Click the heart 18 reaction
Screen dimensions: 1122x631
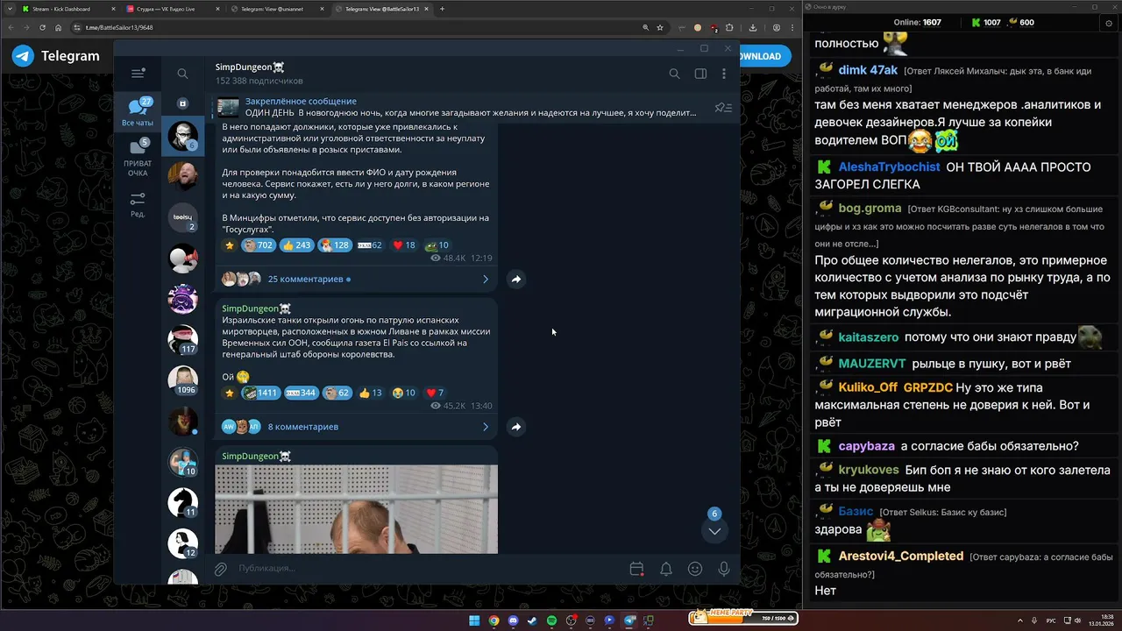404,245
